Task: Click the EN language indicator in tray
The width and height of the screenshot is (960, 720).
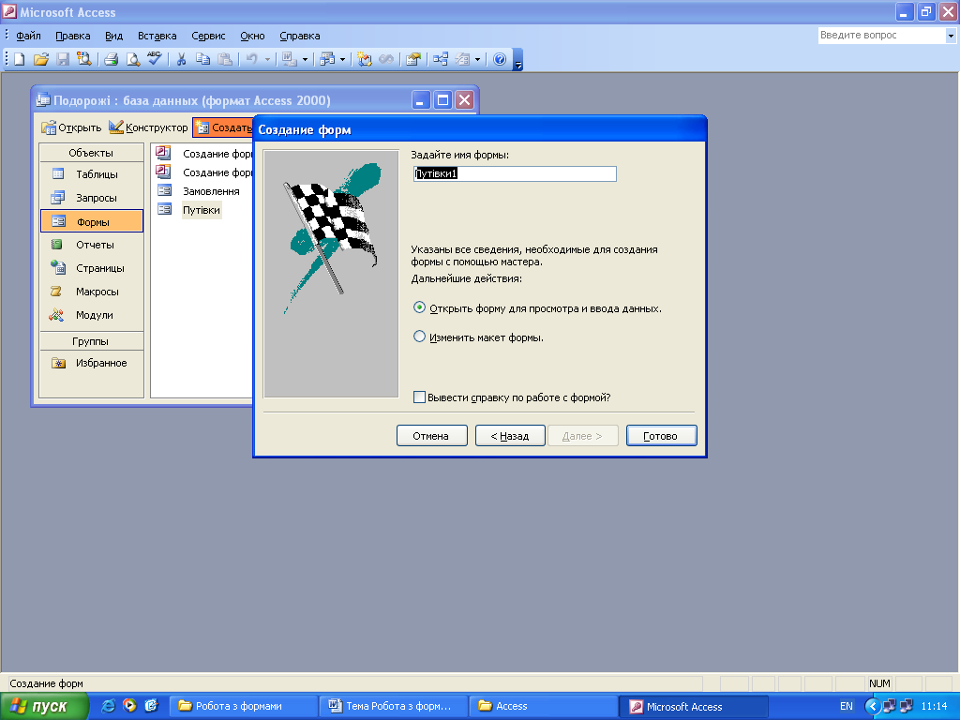Action: point(847,706)
